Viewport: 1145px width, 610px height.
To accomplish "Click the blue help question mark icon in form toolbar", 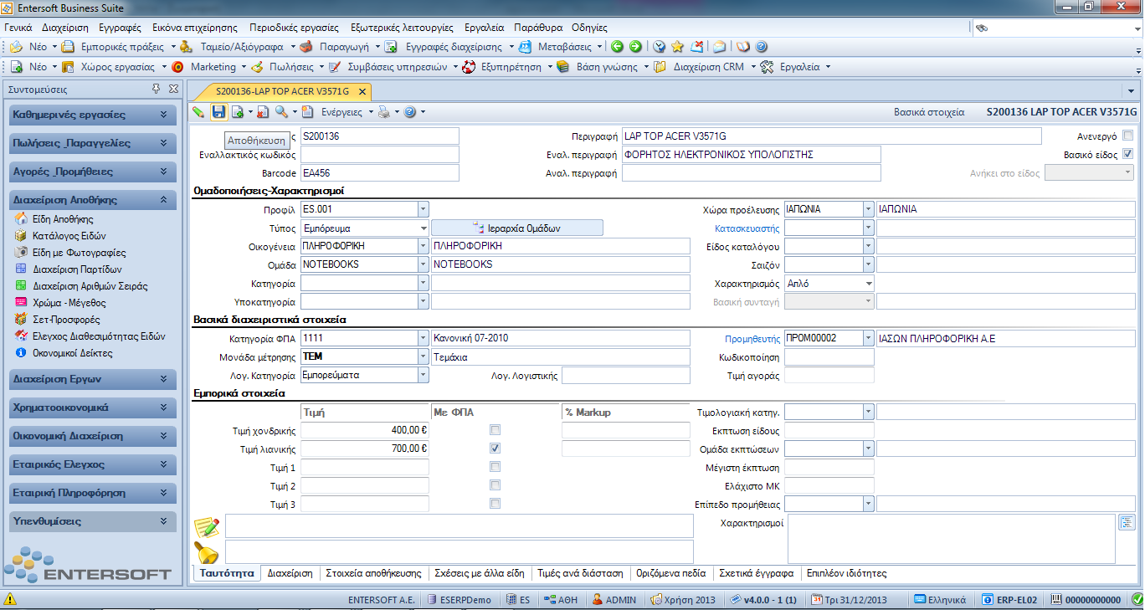I will click(x=410, y=111).
